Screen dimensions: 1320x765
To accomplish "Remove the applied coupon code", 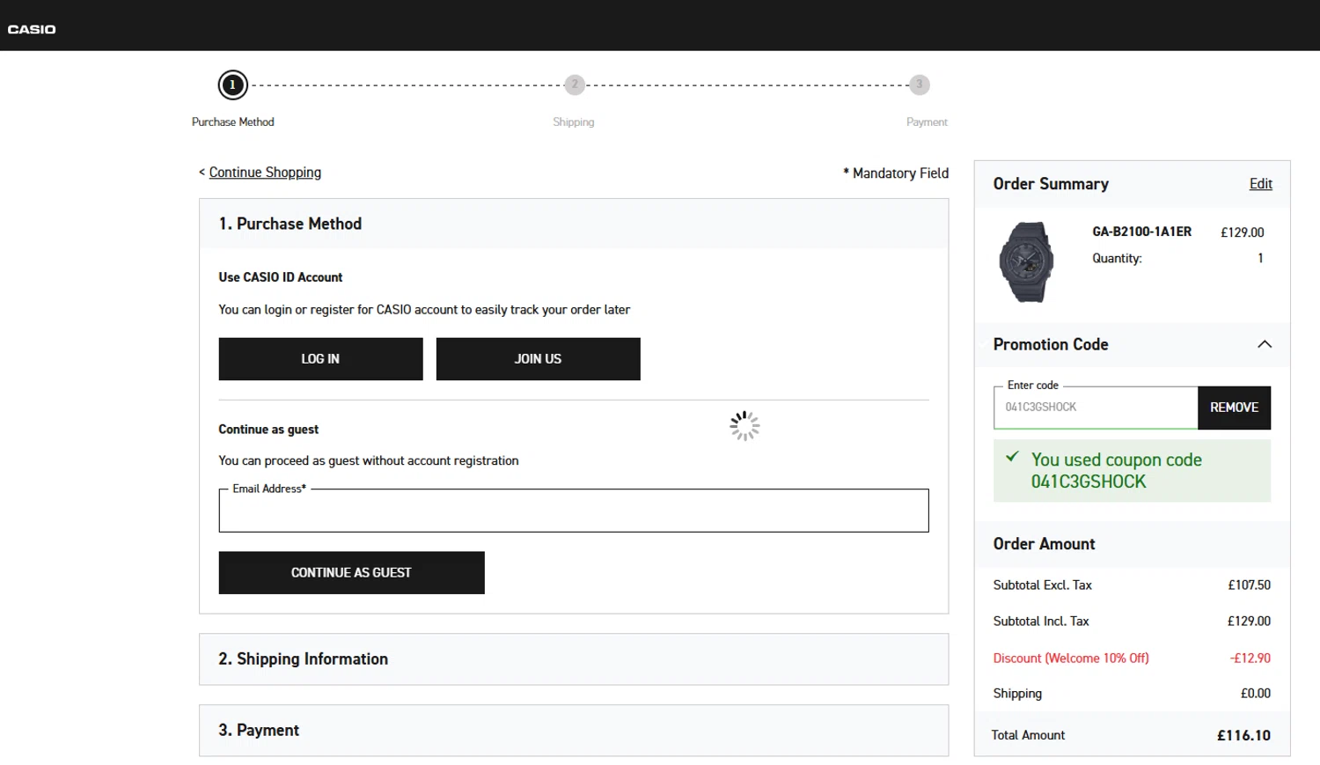I will (1234, 408).
